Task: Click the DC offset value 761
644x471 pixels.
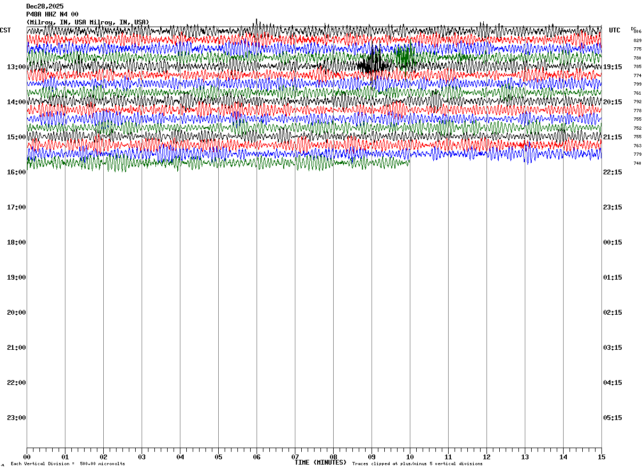Action: pyautogui.click(x=637, y=93)
